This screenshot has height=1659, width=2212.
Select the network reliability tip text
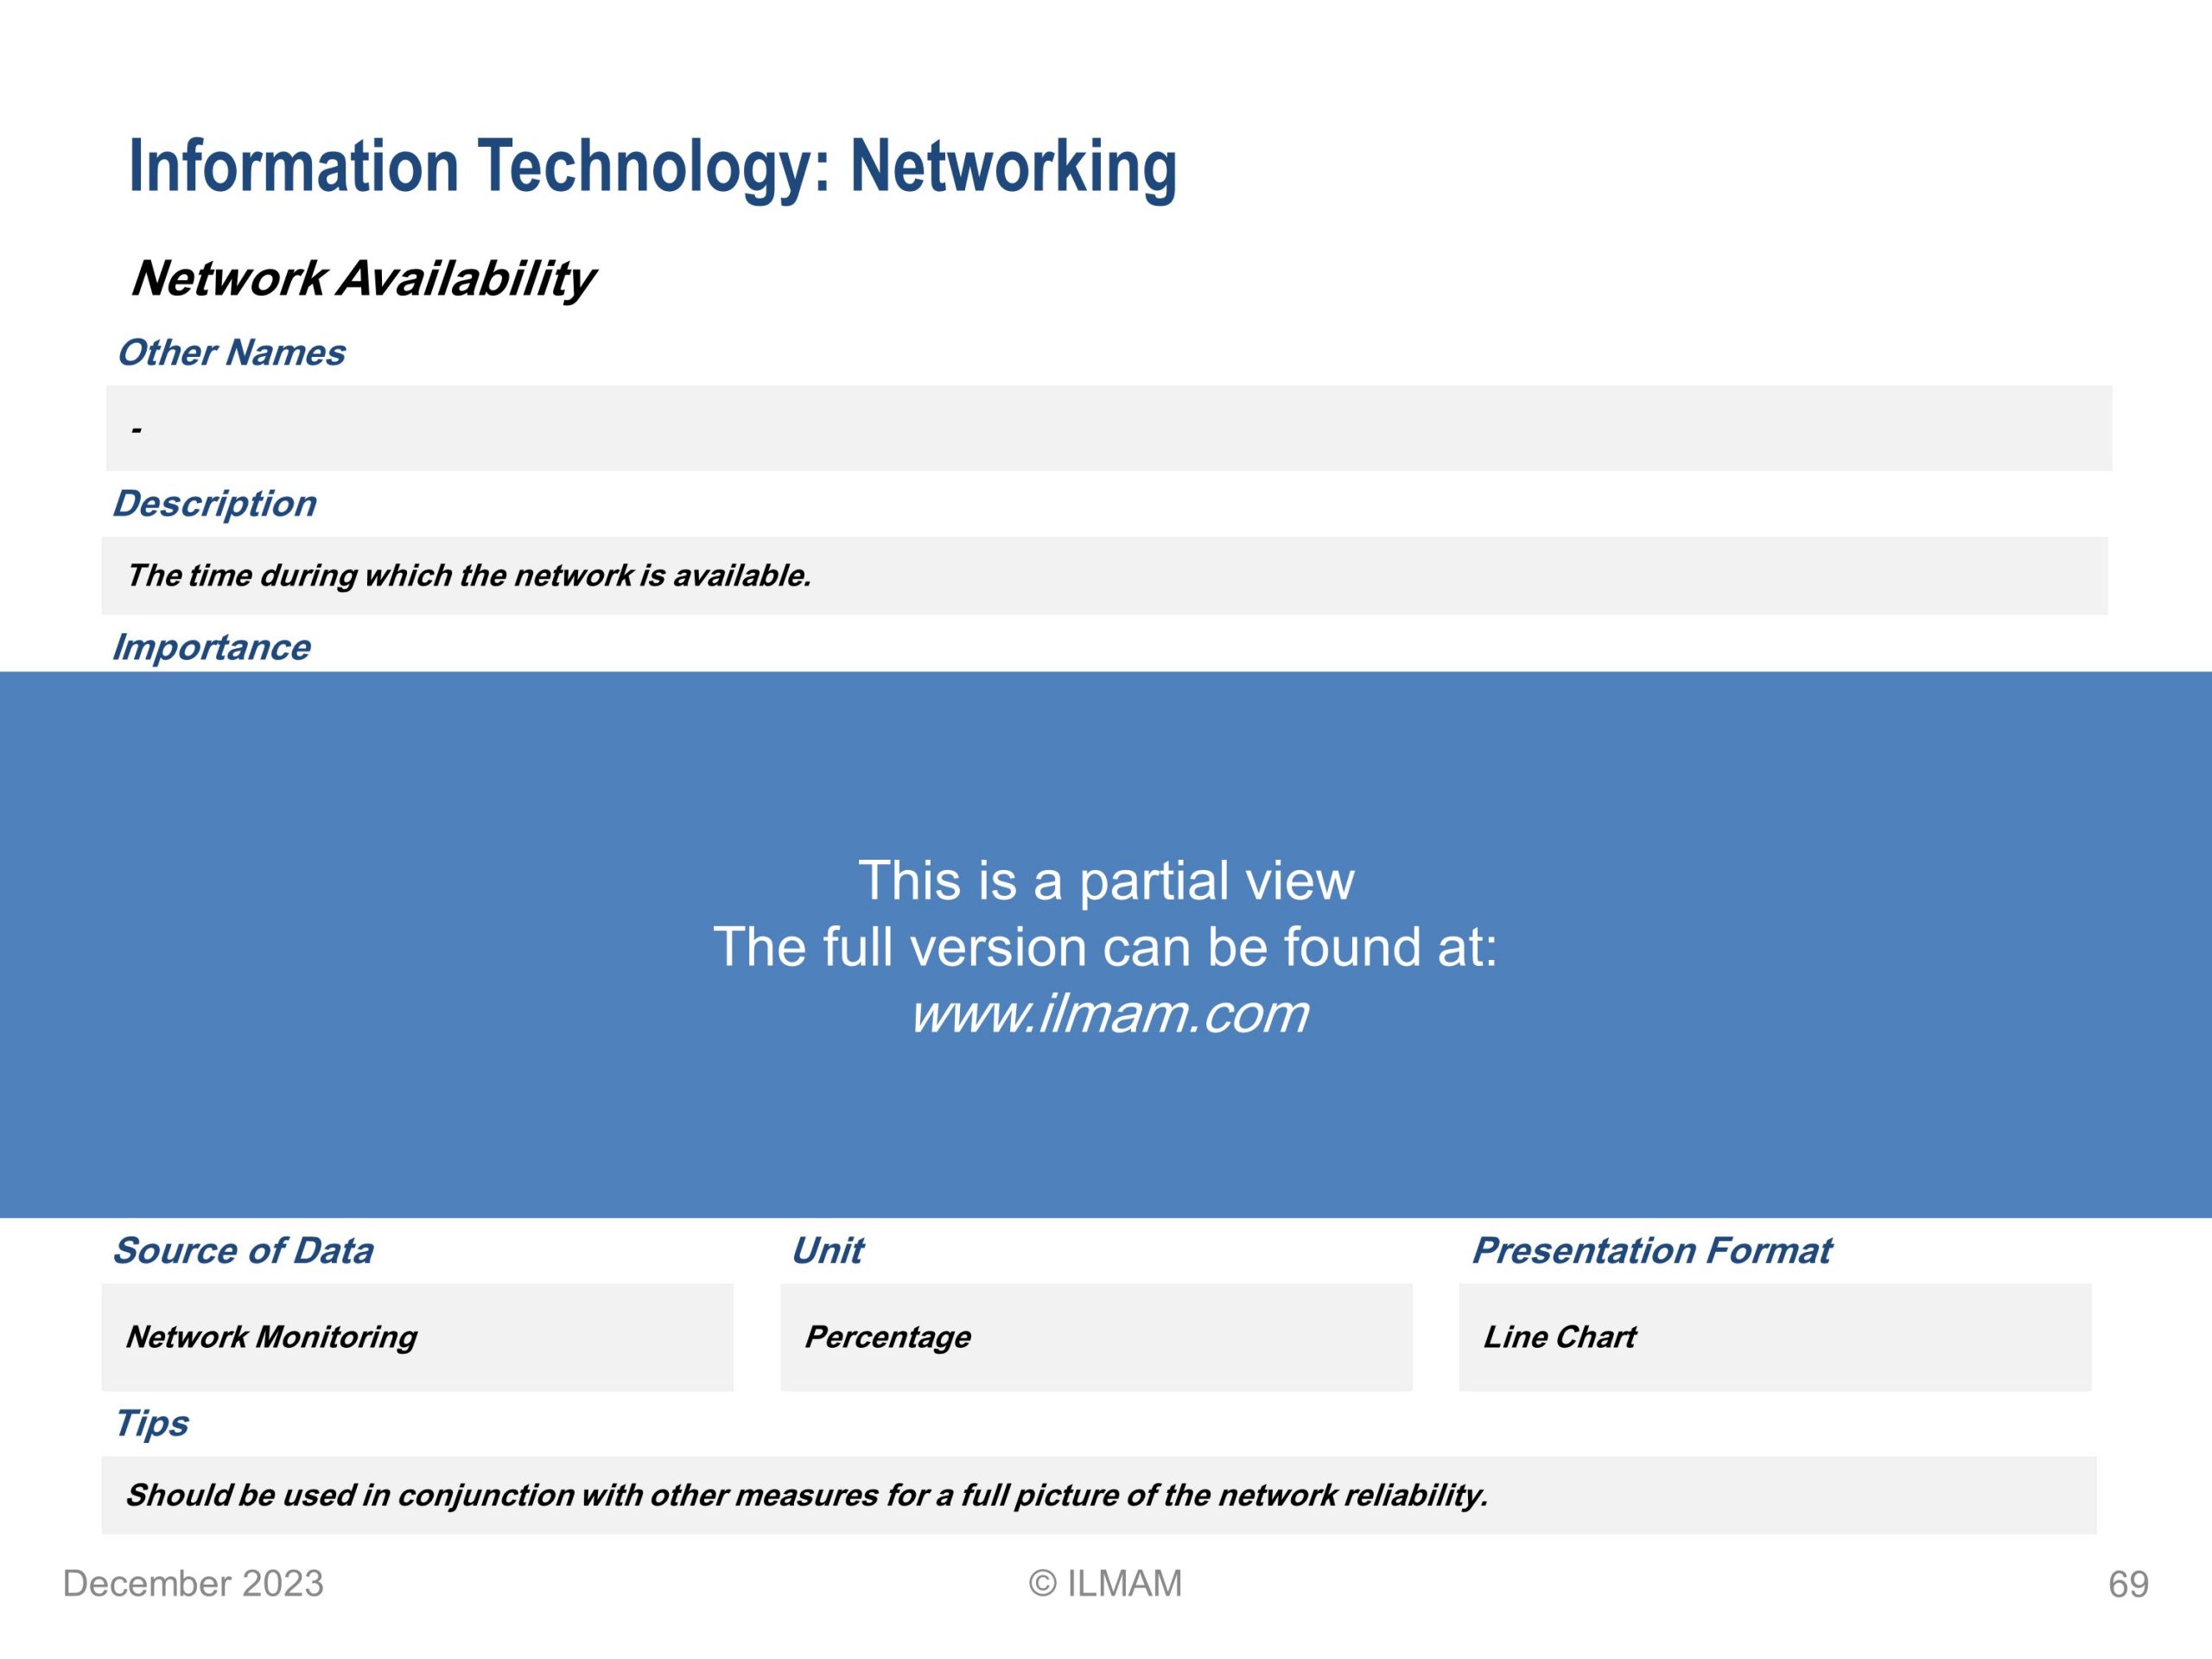click(807, 1496)
